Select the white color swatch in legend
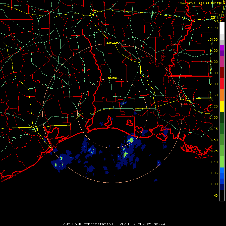Image resolution: width=226 pixels, height=226 pixels. click(222, 28)
